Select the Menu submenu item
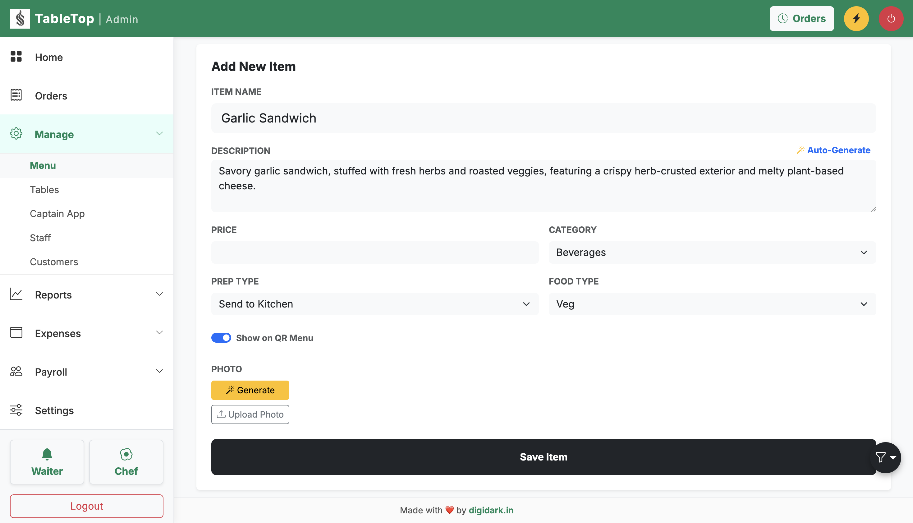The width and height of the screenshot is (913, 523). tap(86, 166)
